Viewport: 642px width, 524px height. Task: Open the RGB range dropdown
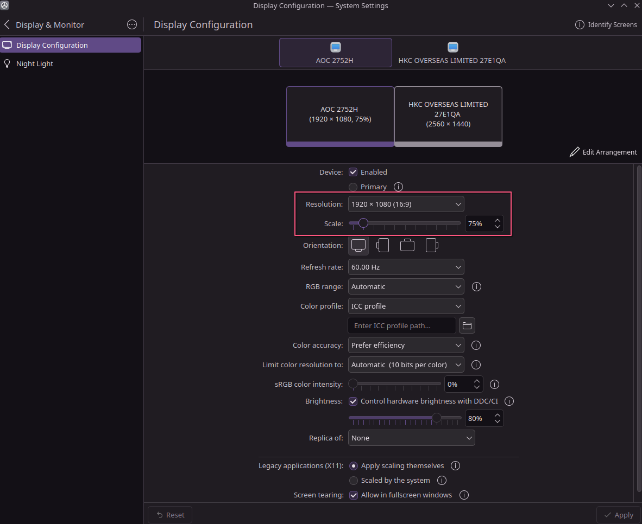tap(406, 287)
